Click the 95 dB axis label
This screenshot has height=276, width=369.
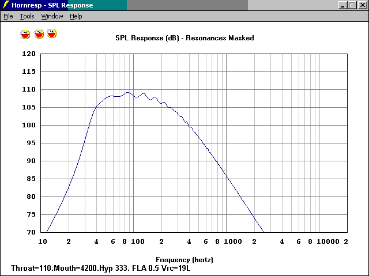click(31, 143)
